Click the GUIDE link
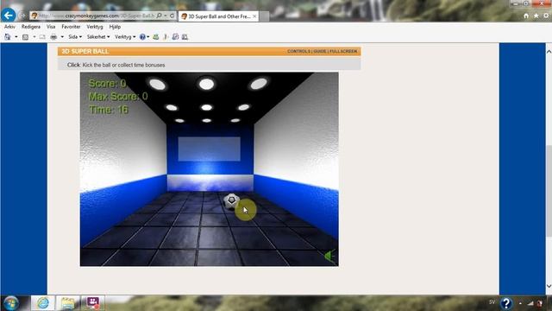Image resolution: width=552 pixels, height=311 pixels. pyautogui.click(x=320, y=52)
